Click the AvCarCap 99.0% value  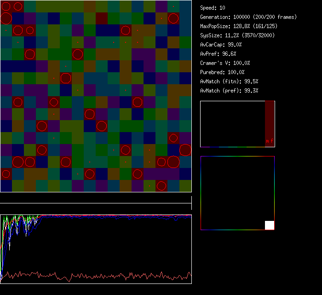(221, 45)
